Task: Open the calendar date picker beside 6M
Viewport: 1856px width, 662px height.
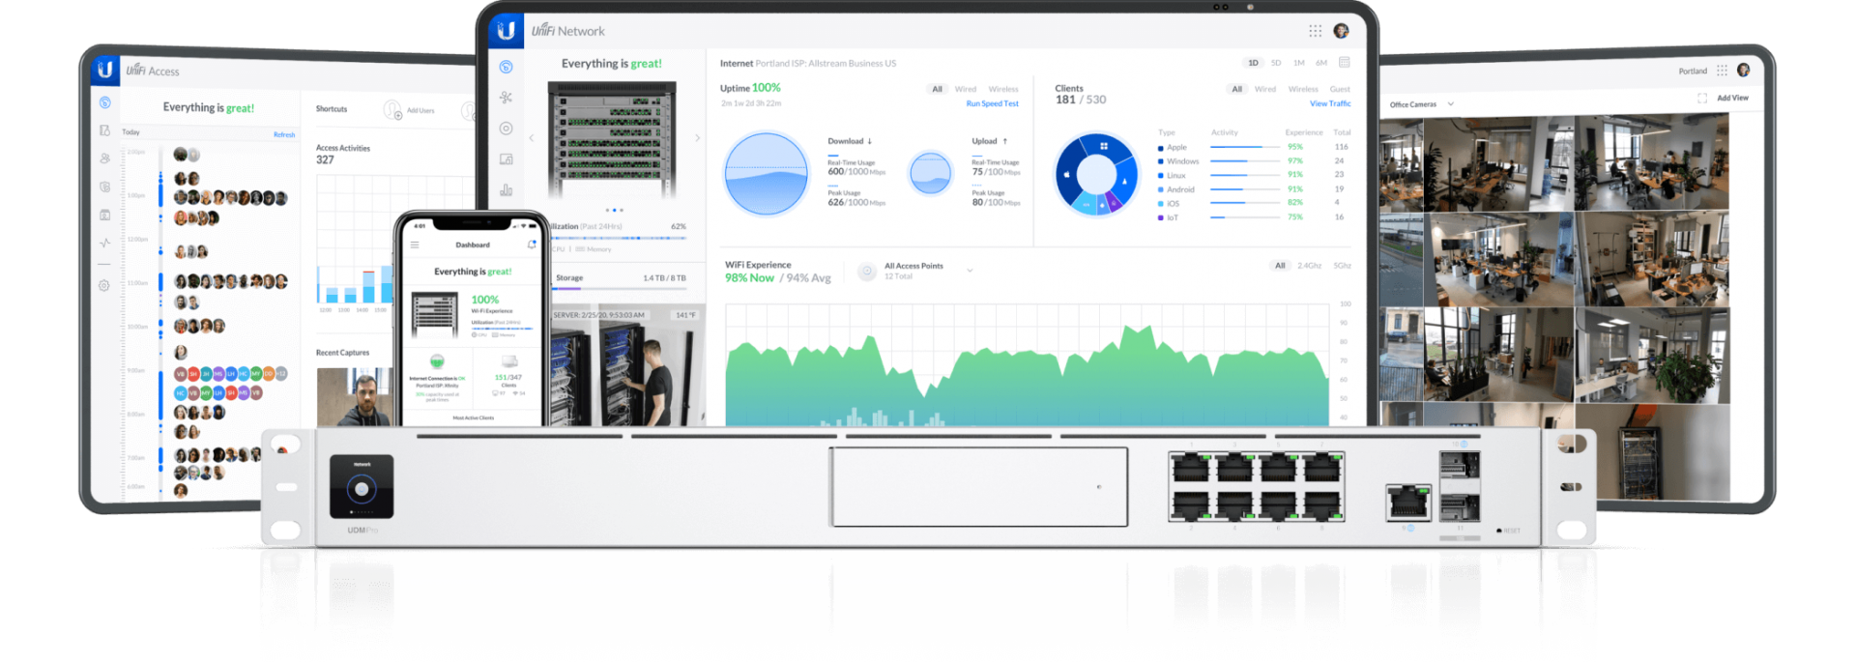Action: click(1344, 63)
